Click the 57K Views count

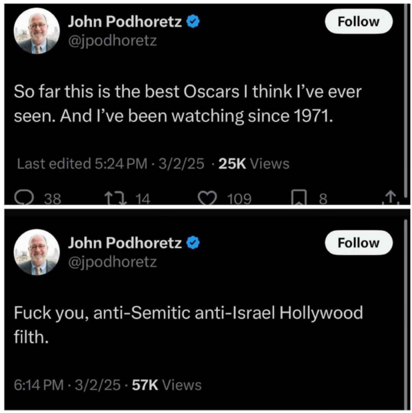tap(166, 385)
